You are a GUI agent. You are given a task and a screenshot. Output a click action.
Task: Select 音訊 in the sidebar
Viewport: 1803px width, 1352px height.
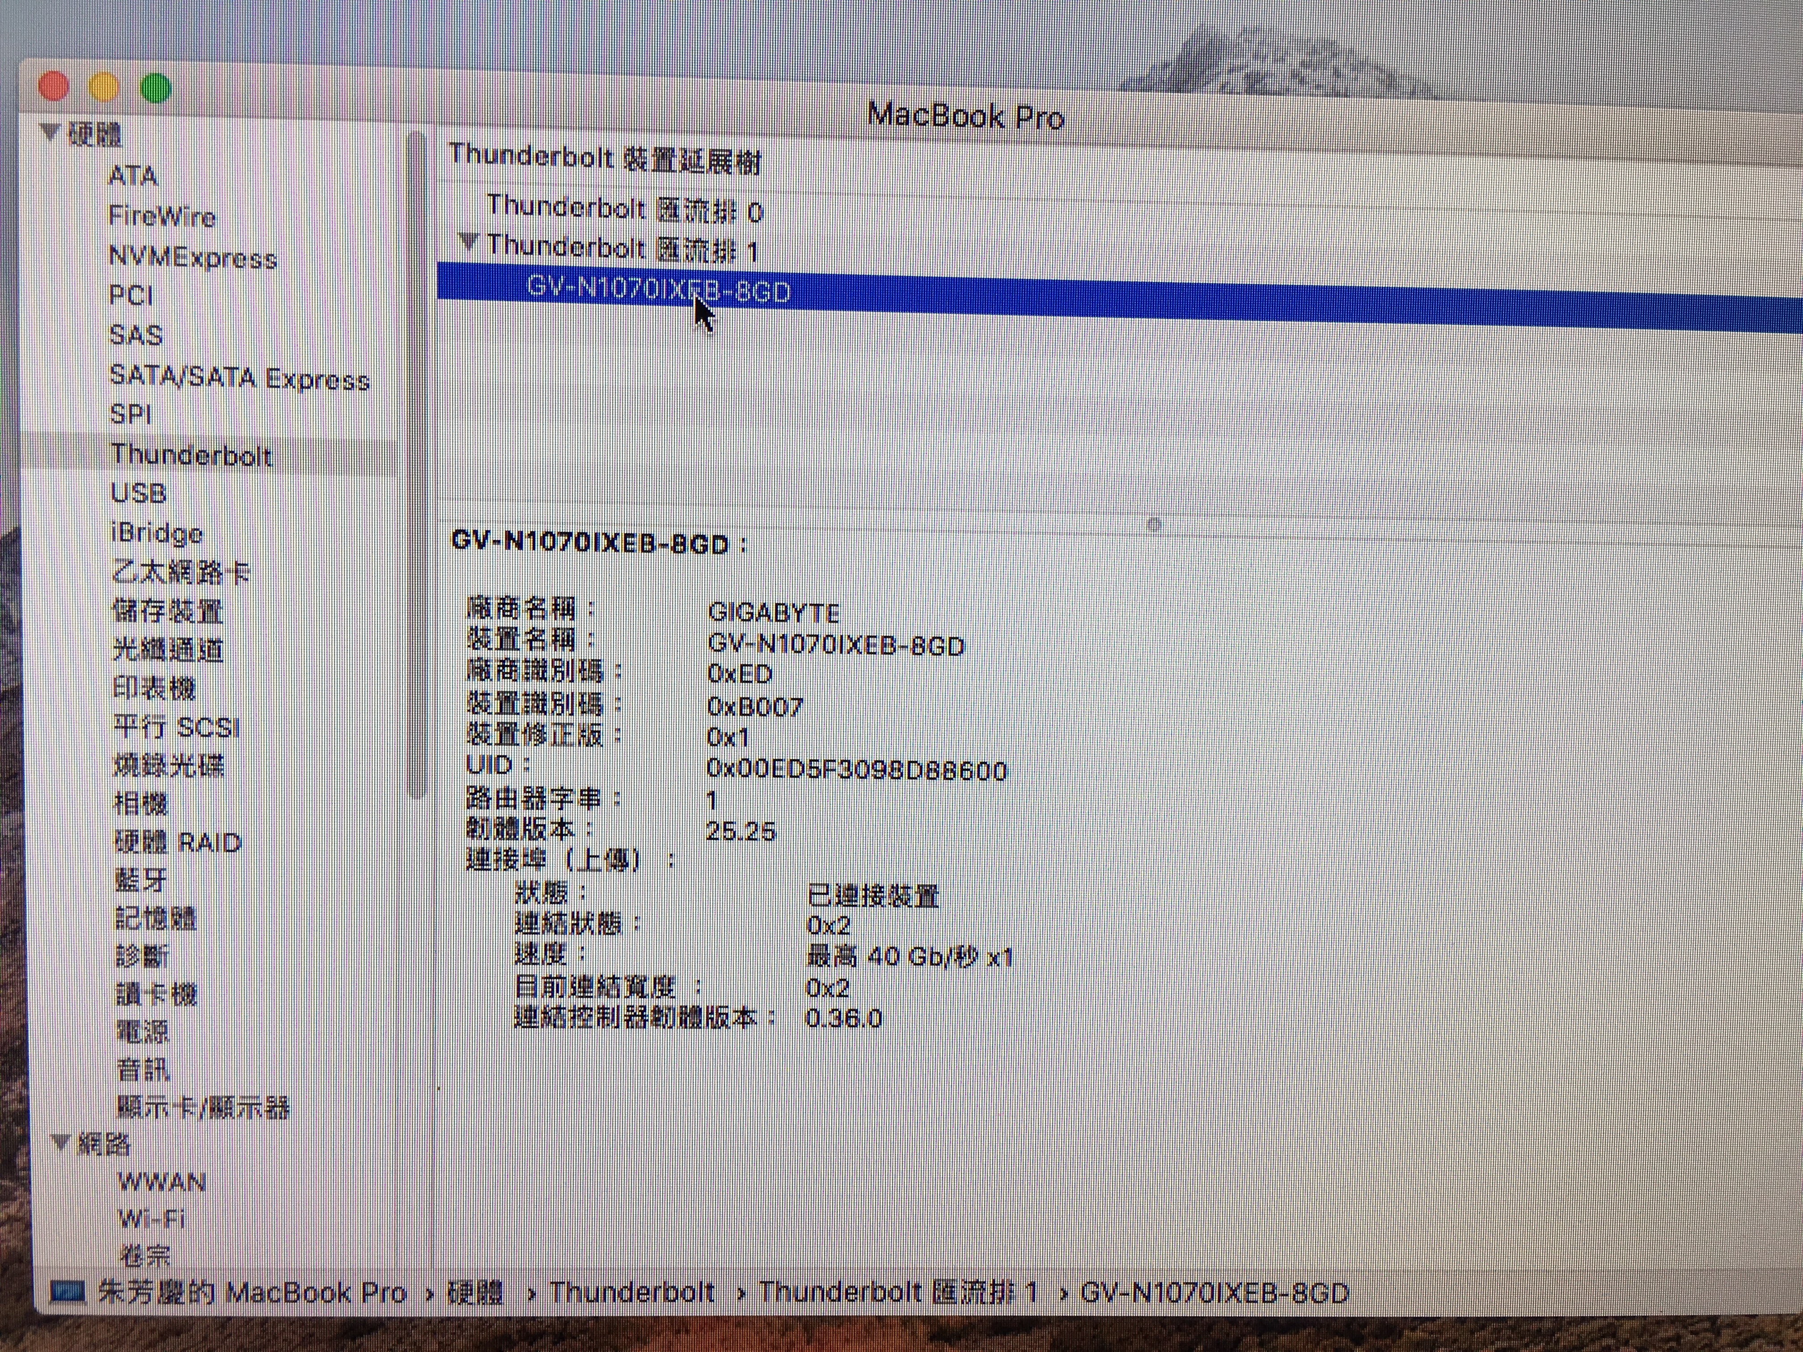pos(143,1069)
